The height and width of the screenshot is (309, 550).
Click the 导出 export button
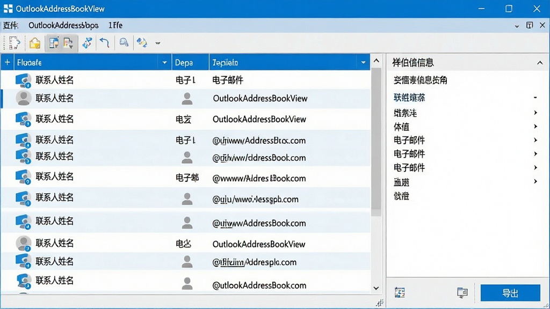pos(510,293)
